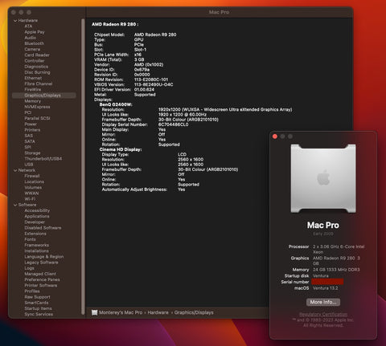Click the computer icon in path bar
This screenshot has height=346, width=386.
pos(94,312)
